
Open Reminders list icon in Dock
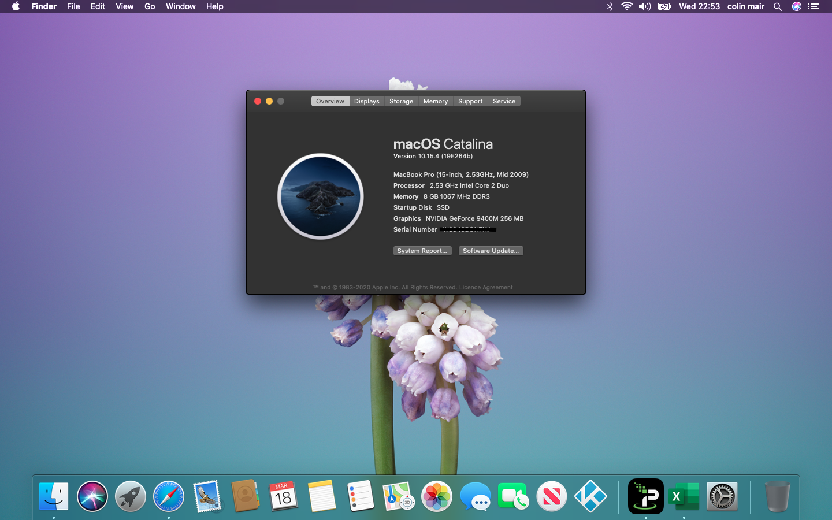point(361,496)
